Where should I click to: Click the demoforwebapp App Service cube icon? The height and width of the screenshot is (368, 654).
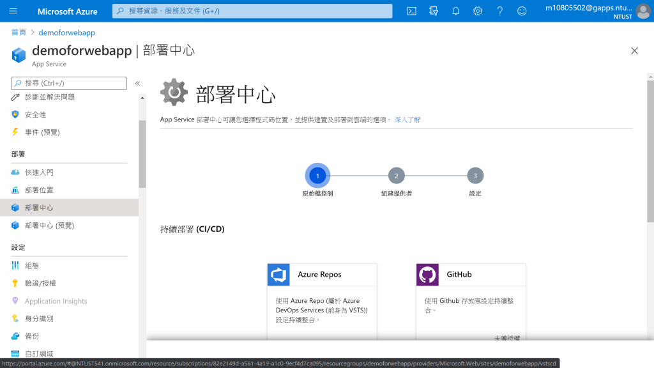[19, 55]
